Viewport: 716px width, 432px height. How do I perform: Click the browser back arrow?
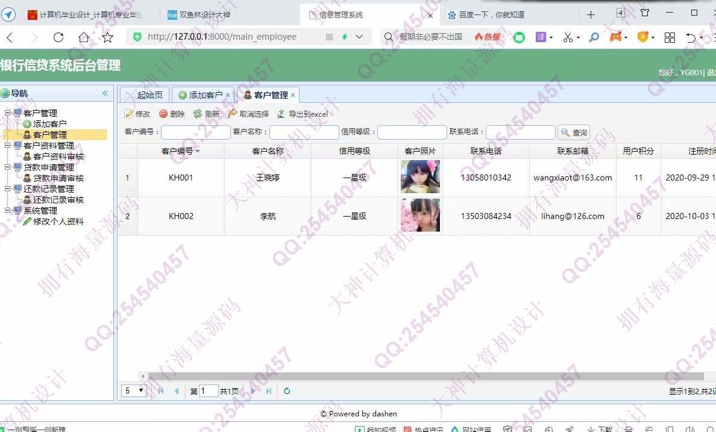[10, 37]
